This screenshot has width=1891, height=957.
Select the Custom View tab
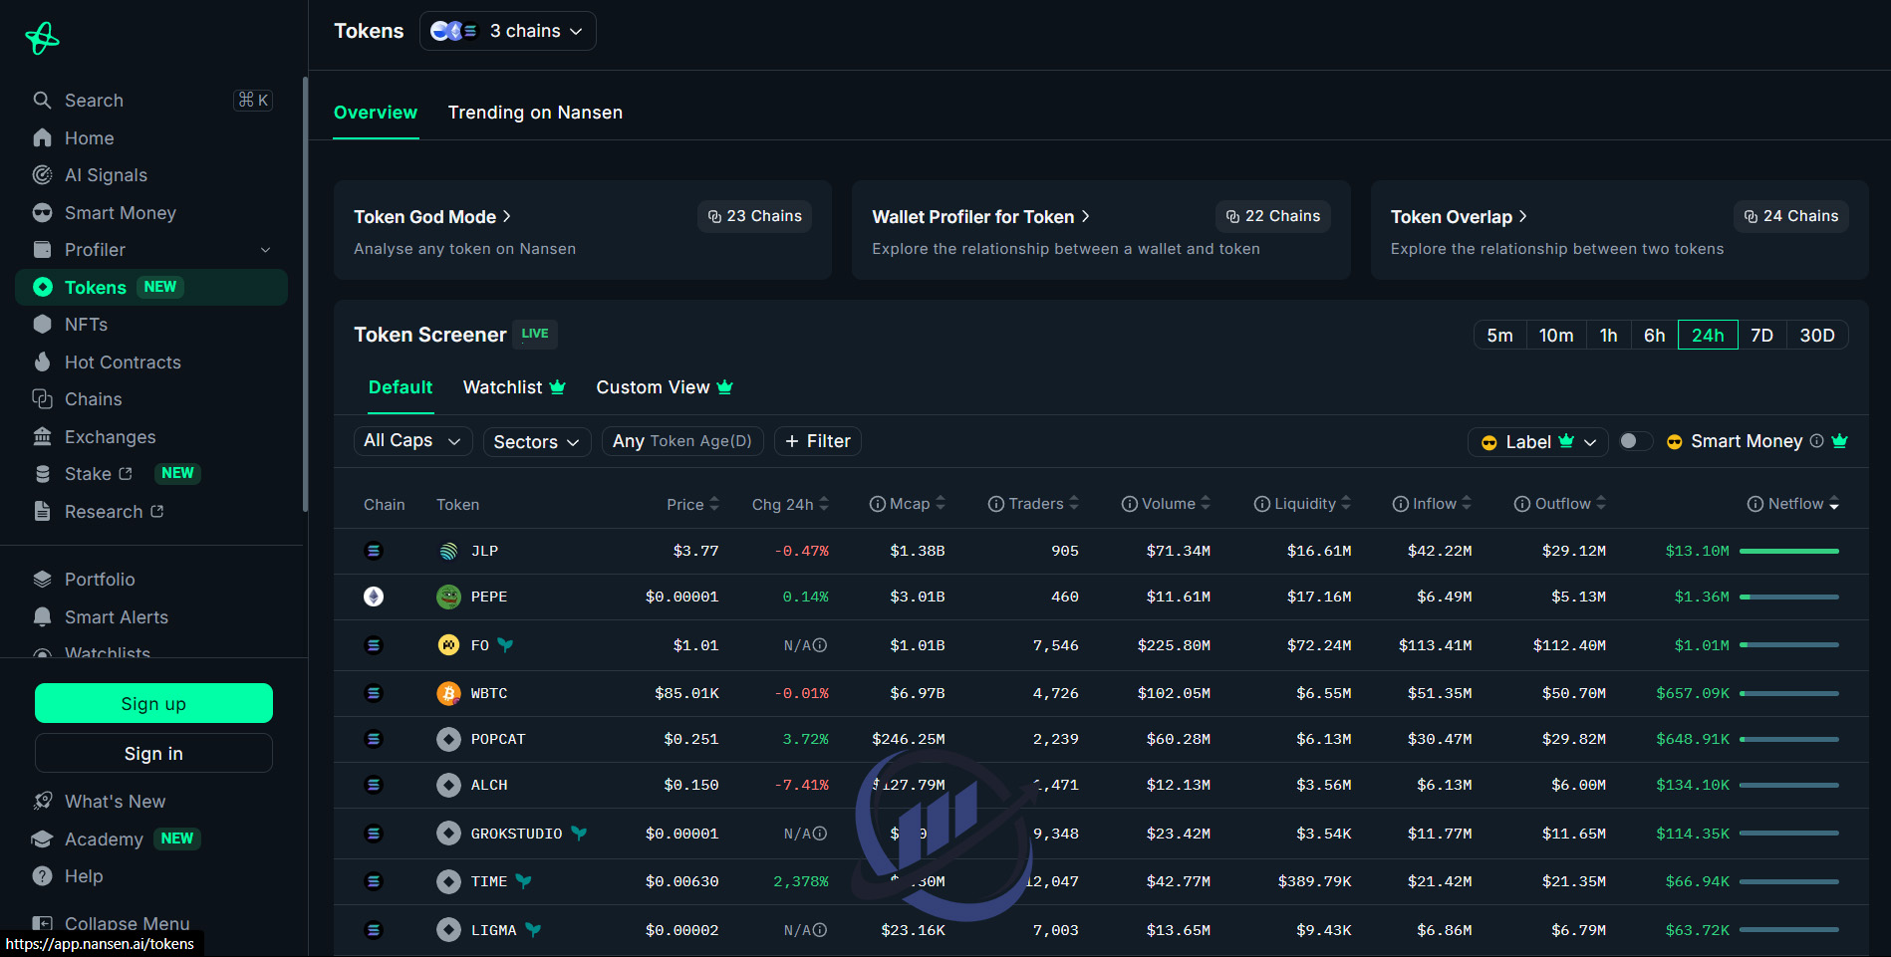[665, 387]
